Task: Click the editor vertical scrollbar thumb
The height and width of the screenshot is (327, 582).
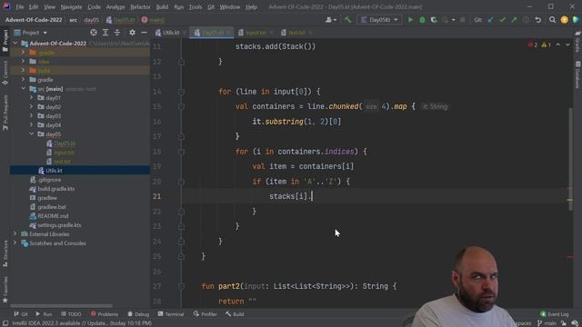Action: tap(571, 159)
